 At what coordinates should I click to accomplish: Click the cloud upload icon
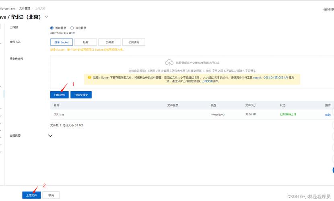point(169,63)
